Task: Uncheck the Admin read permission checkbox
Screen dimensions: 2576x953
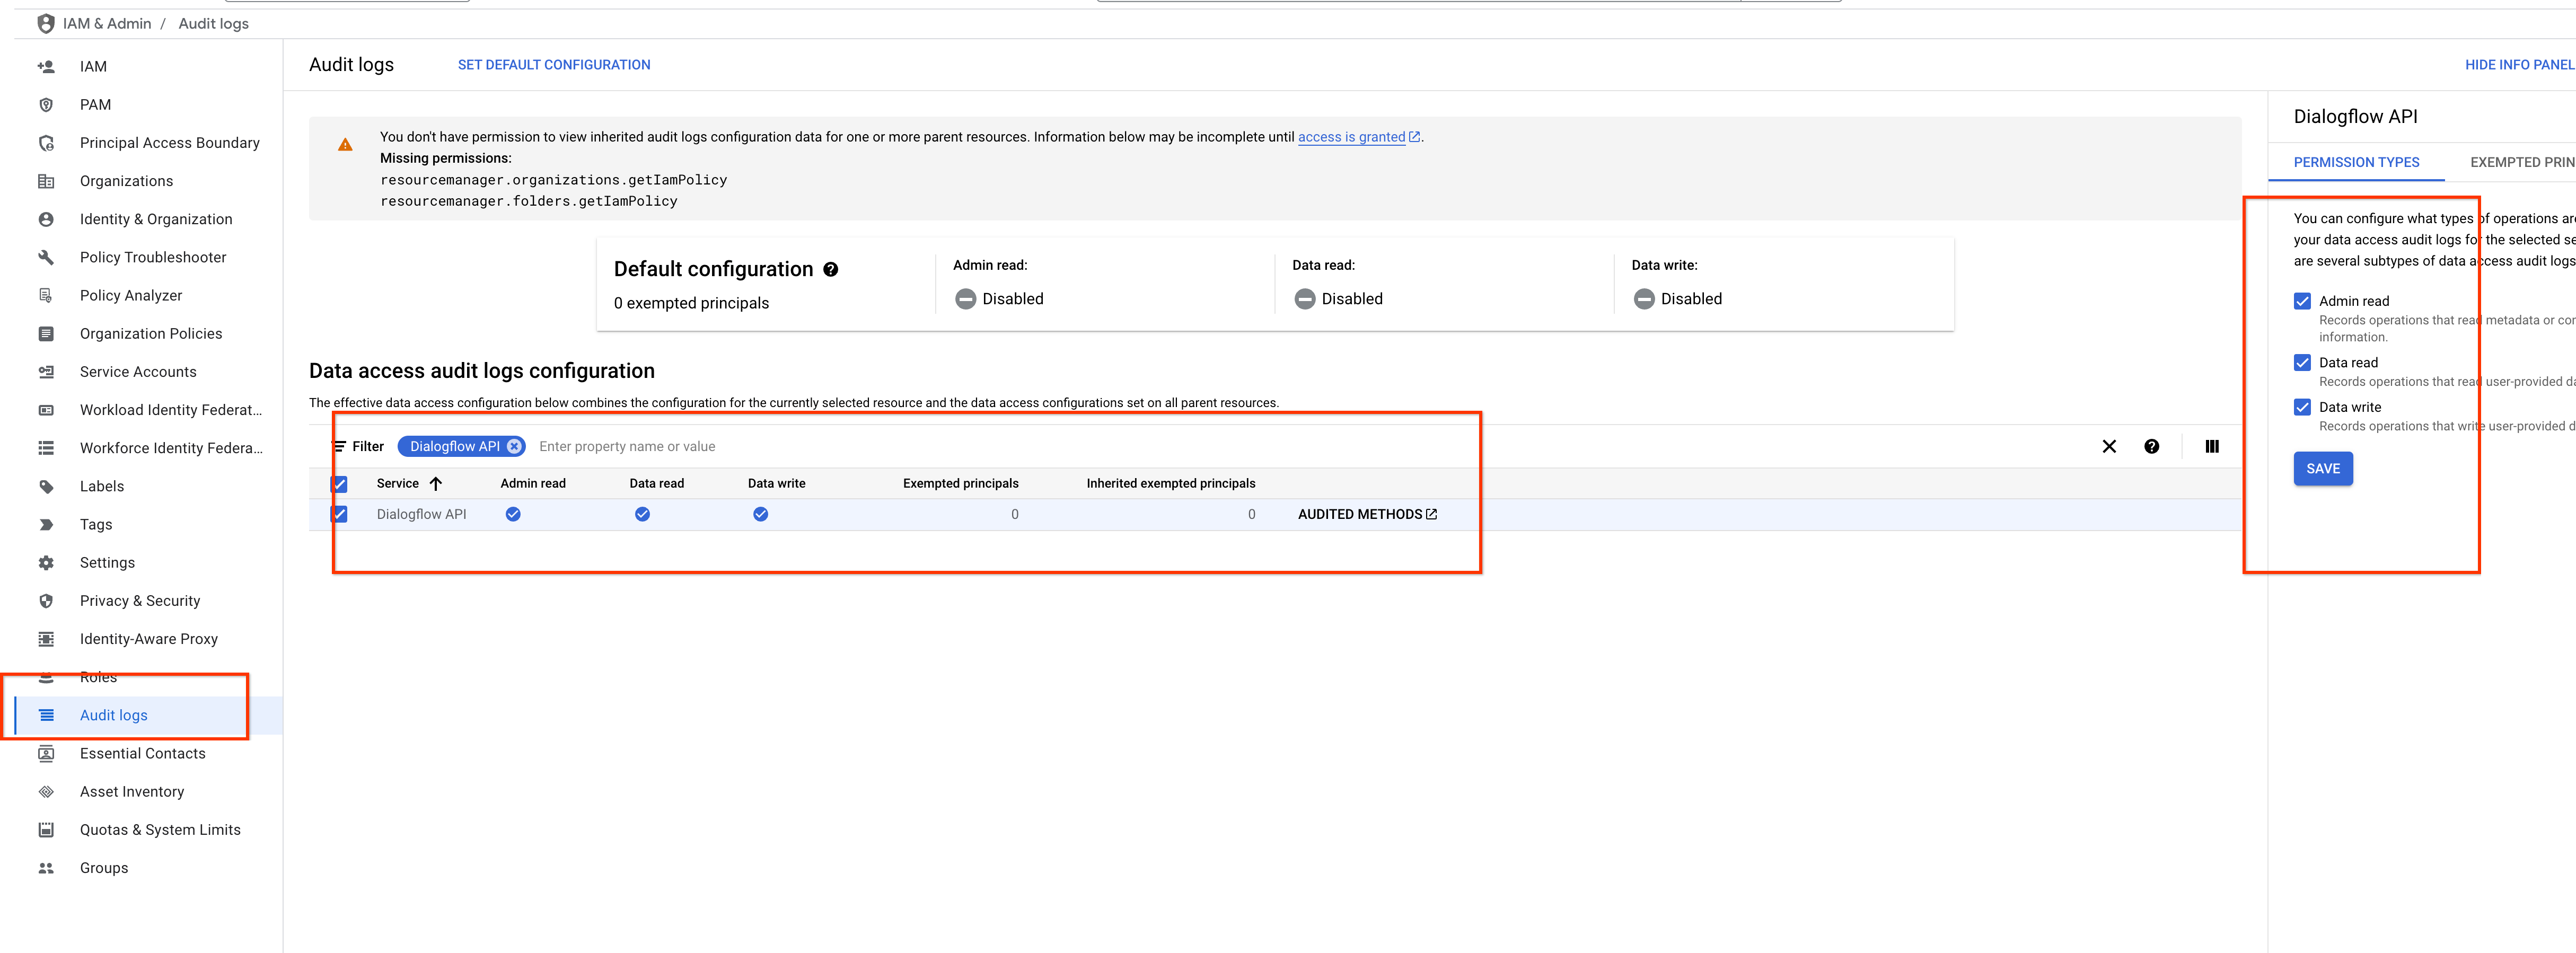Action: point(2302,301)
